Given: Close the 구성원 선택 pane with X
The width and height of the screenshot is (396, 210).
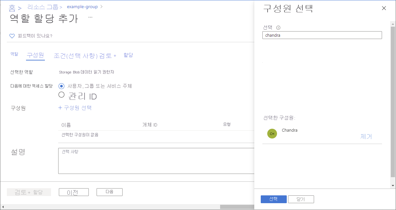Looking at the screenshot, I should [384, 8].
